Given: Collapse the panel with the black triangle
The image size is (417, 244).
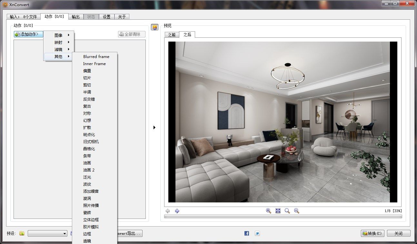Looking at the screenshot, I should (154, 128).
